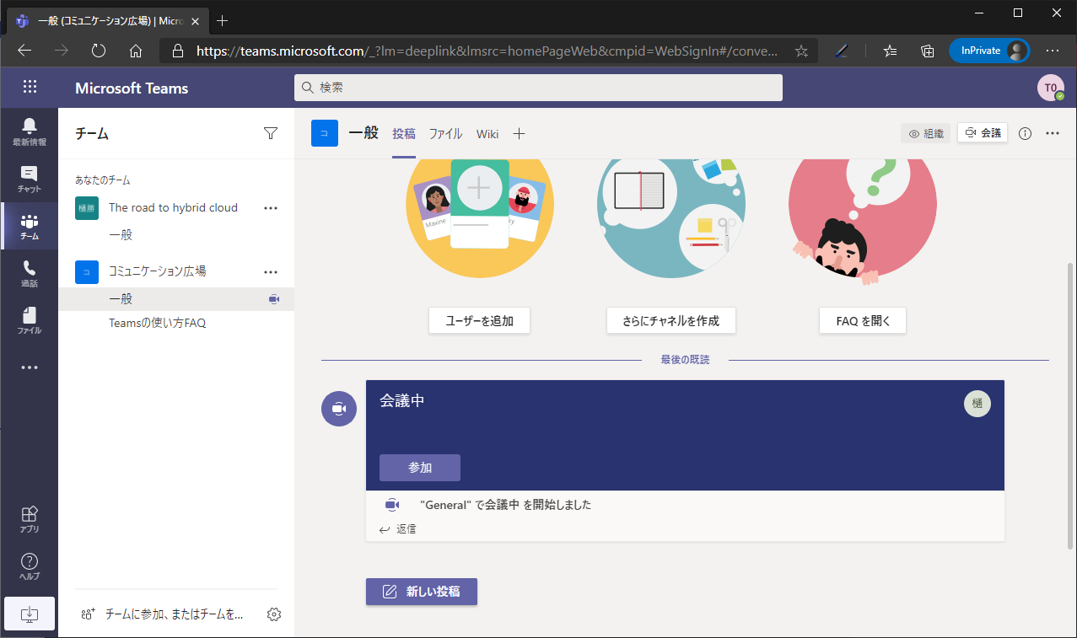Click the join or create team icon
This screenshot has width=1077, height=638.
[88, 614]
